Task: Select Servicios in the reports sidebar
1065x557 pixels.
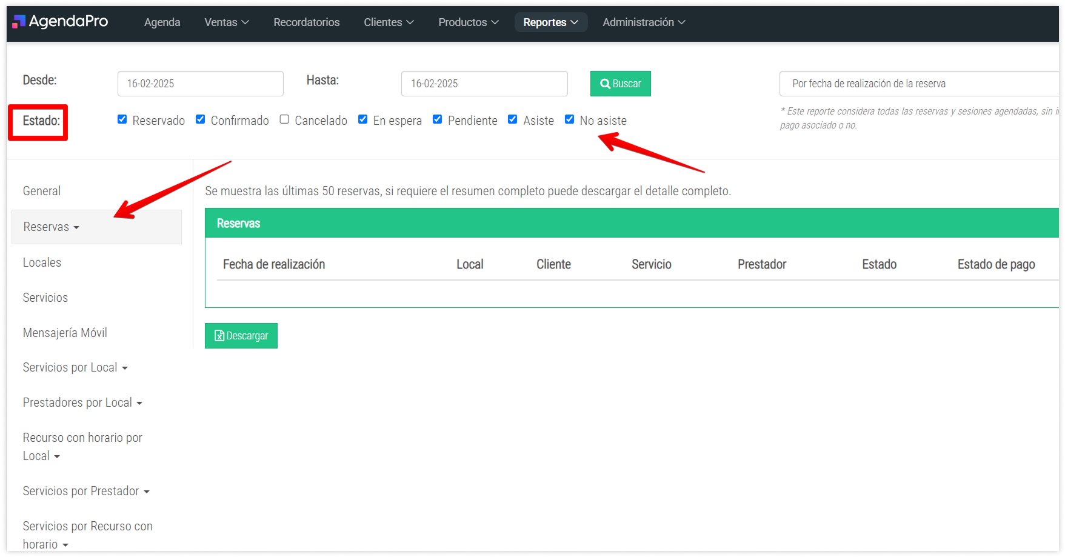Action: point(45,298)
